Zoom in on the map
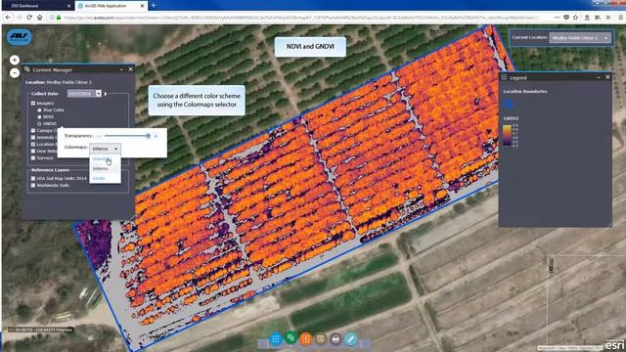 (15, 60)
